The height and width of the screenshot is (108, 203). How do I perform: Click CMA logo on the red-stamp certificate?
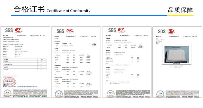click(19, 31)
